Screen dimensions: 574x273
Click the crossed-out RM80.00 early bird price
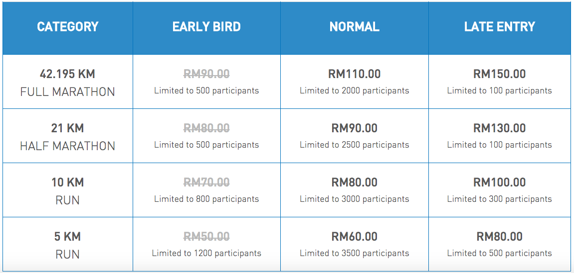click(206, 128)
